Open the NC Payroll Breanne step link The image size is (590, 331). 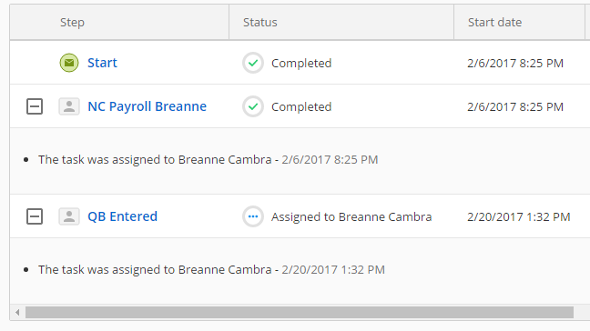tap(147, 106)
